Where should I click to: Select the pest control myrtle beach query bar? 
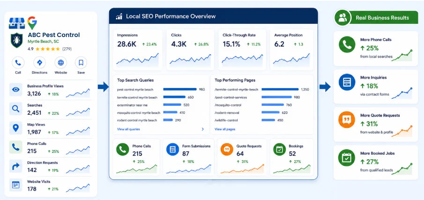(180, 89)
